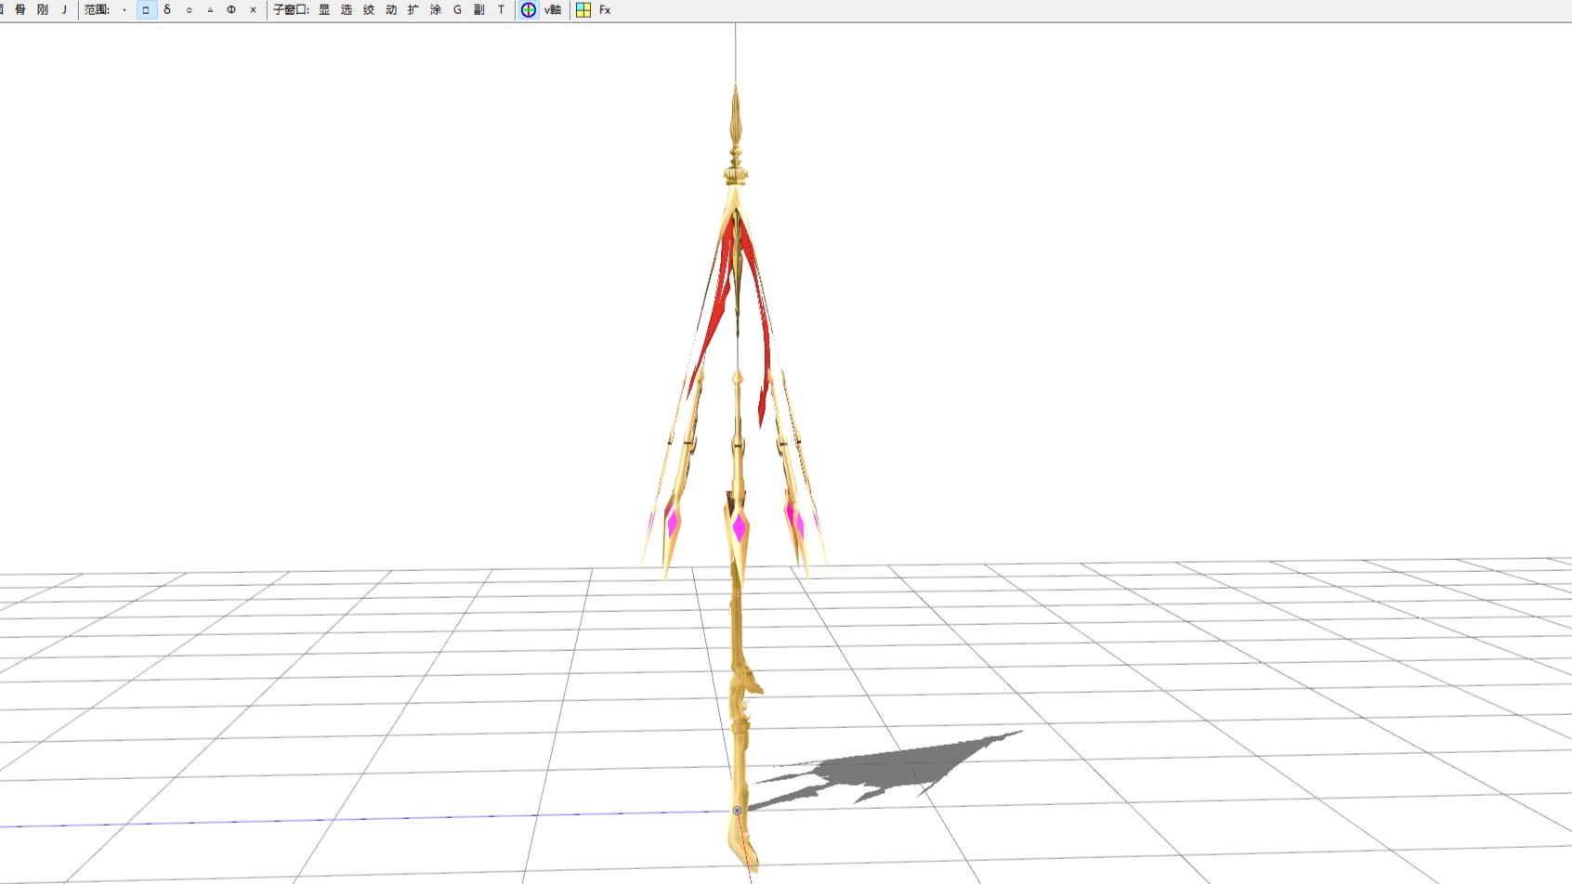
Task: Select the dot point range mode
Action: (x=124, y=9)
